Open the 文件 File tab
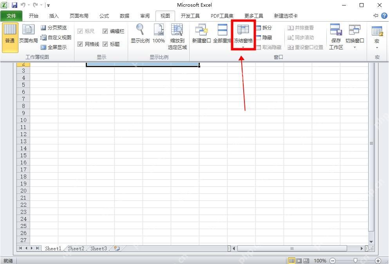Screen dimensions: 389x264 coord(11,16)
